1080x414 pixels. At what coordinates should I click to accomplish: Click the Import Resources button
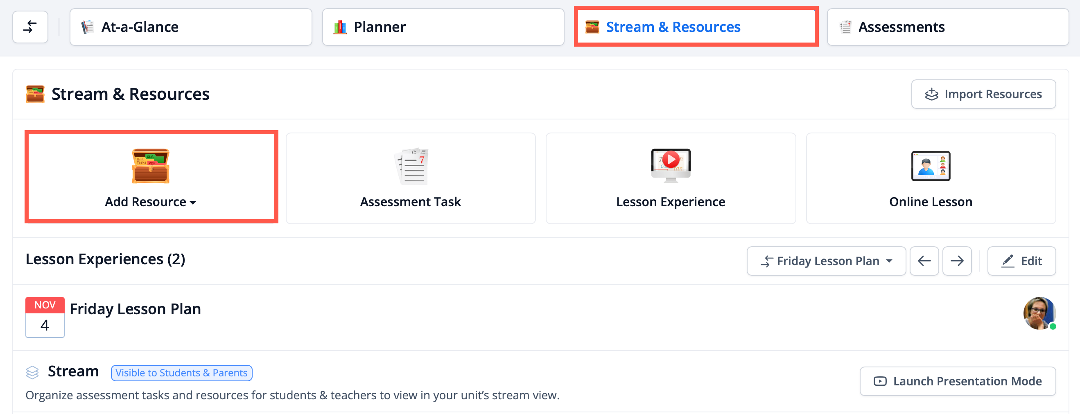[983, 94]
